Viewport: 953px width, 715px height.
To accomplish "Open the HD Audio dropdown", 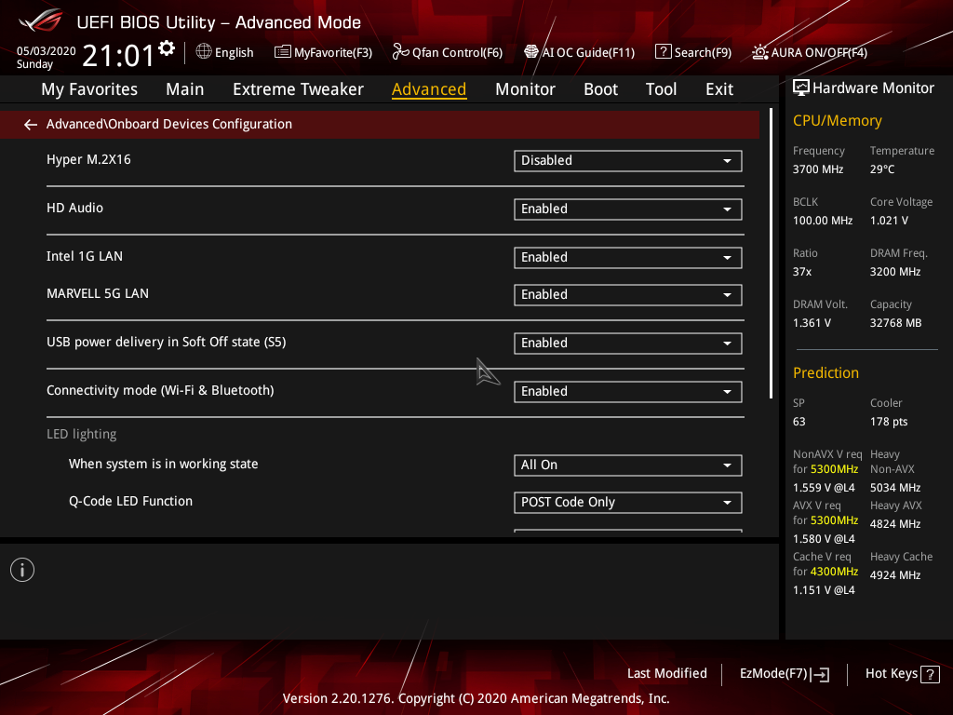I will tap(628, 209).
